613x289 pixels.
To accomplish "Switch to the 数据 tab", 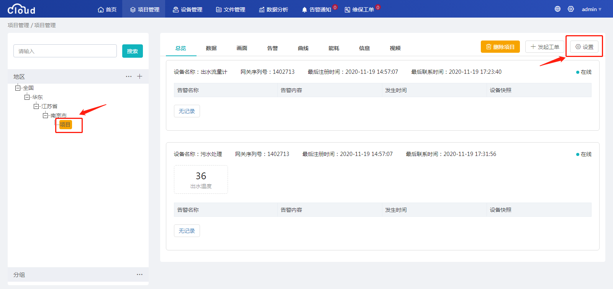I will [x=211, y=48].
